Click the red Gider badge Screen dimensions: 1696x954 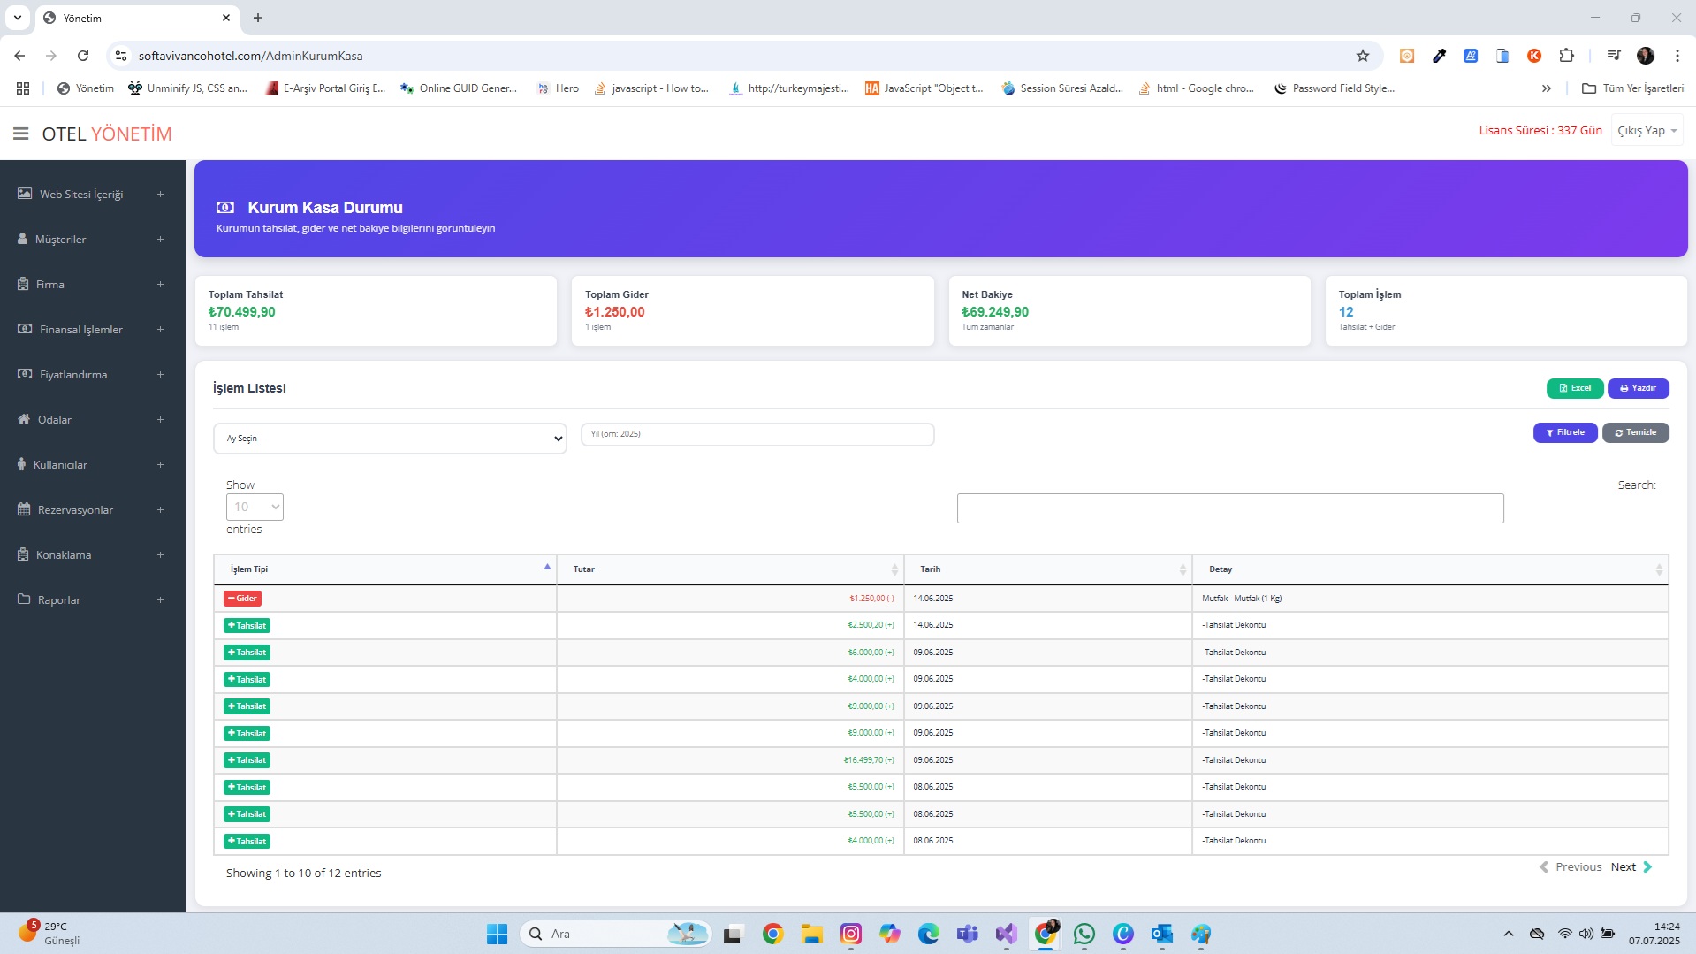[x=242, y=599]
